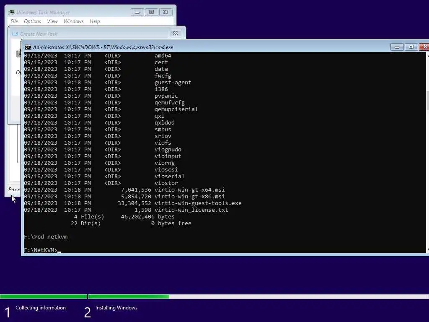Click the pvpanic directory entry
The width and height of the screenshot is (429, 322).
coord(166,96)
